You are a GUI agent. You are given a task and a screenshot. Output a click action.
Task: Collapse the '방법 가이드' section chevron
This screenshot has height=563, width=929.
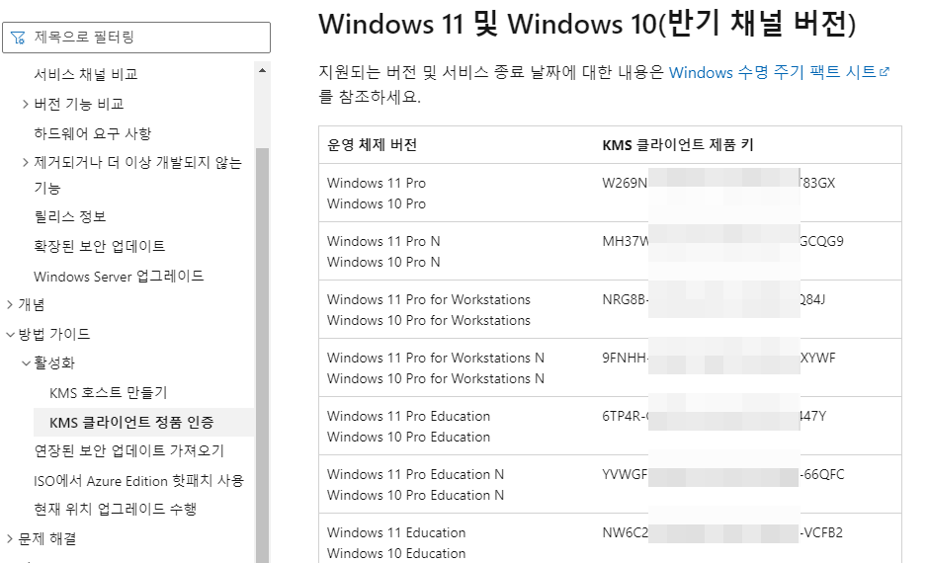[x=10, y=335]
